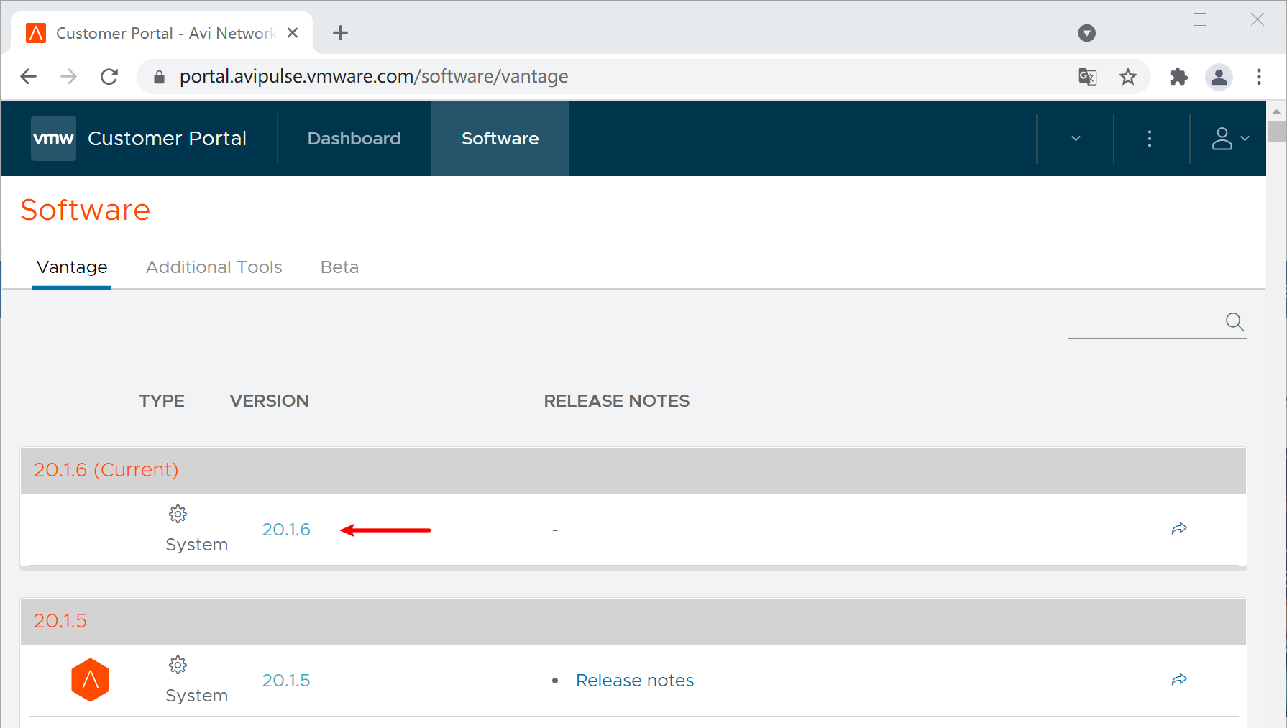Reload the page

(109, 76)
